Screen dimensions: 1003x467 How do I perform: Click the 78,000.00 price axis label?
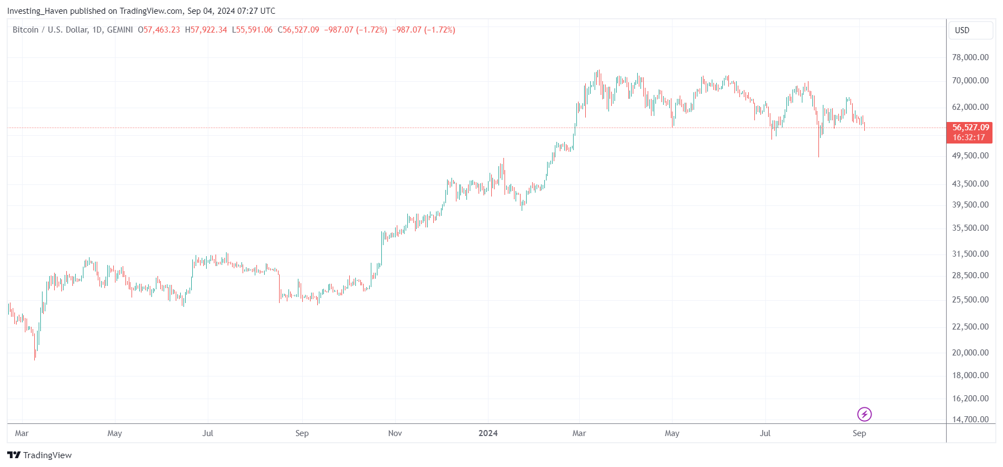coord(970,57)
